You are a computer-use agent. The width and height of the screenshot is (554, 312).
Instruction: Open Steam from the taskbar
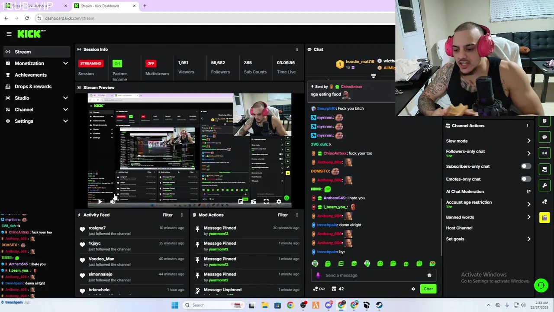(379, 305)
